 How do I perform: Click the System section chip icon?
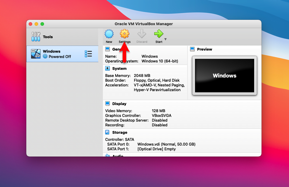point(107,68)
